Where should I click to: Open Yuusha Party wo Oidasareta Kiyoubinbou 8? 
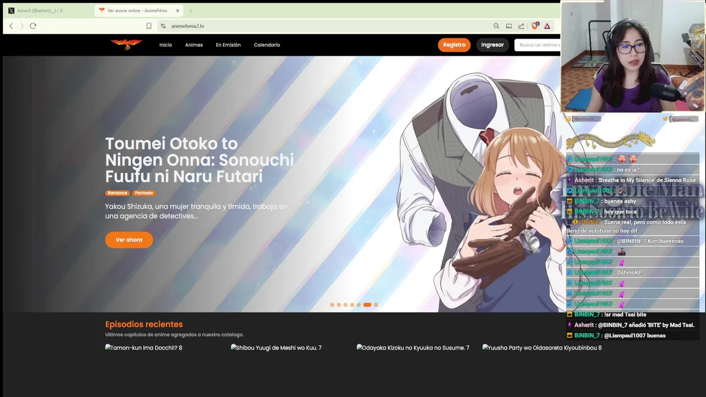[542, 348]
